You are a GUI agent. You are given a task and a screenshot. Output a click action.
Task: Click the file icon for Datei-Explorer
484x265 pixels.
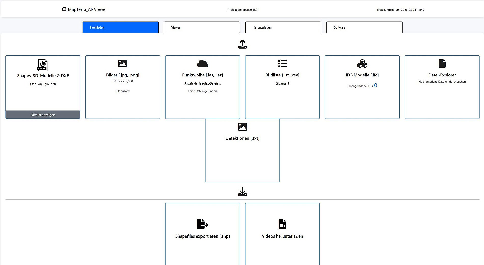coord(442,63)
